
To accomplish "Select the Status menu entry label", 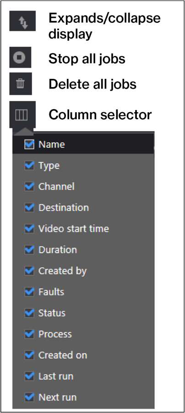I will tap(52, 313).
